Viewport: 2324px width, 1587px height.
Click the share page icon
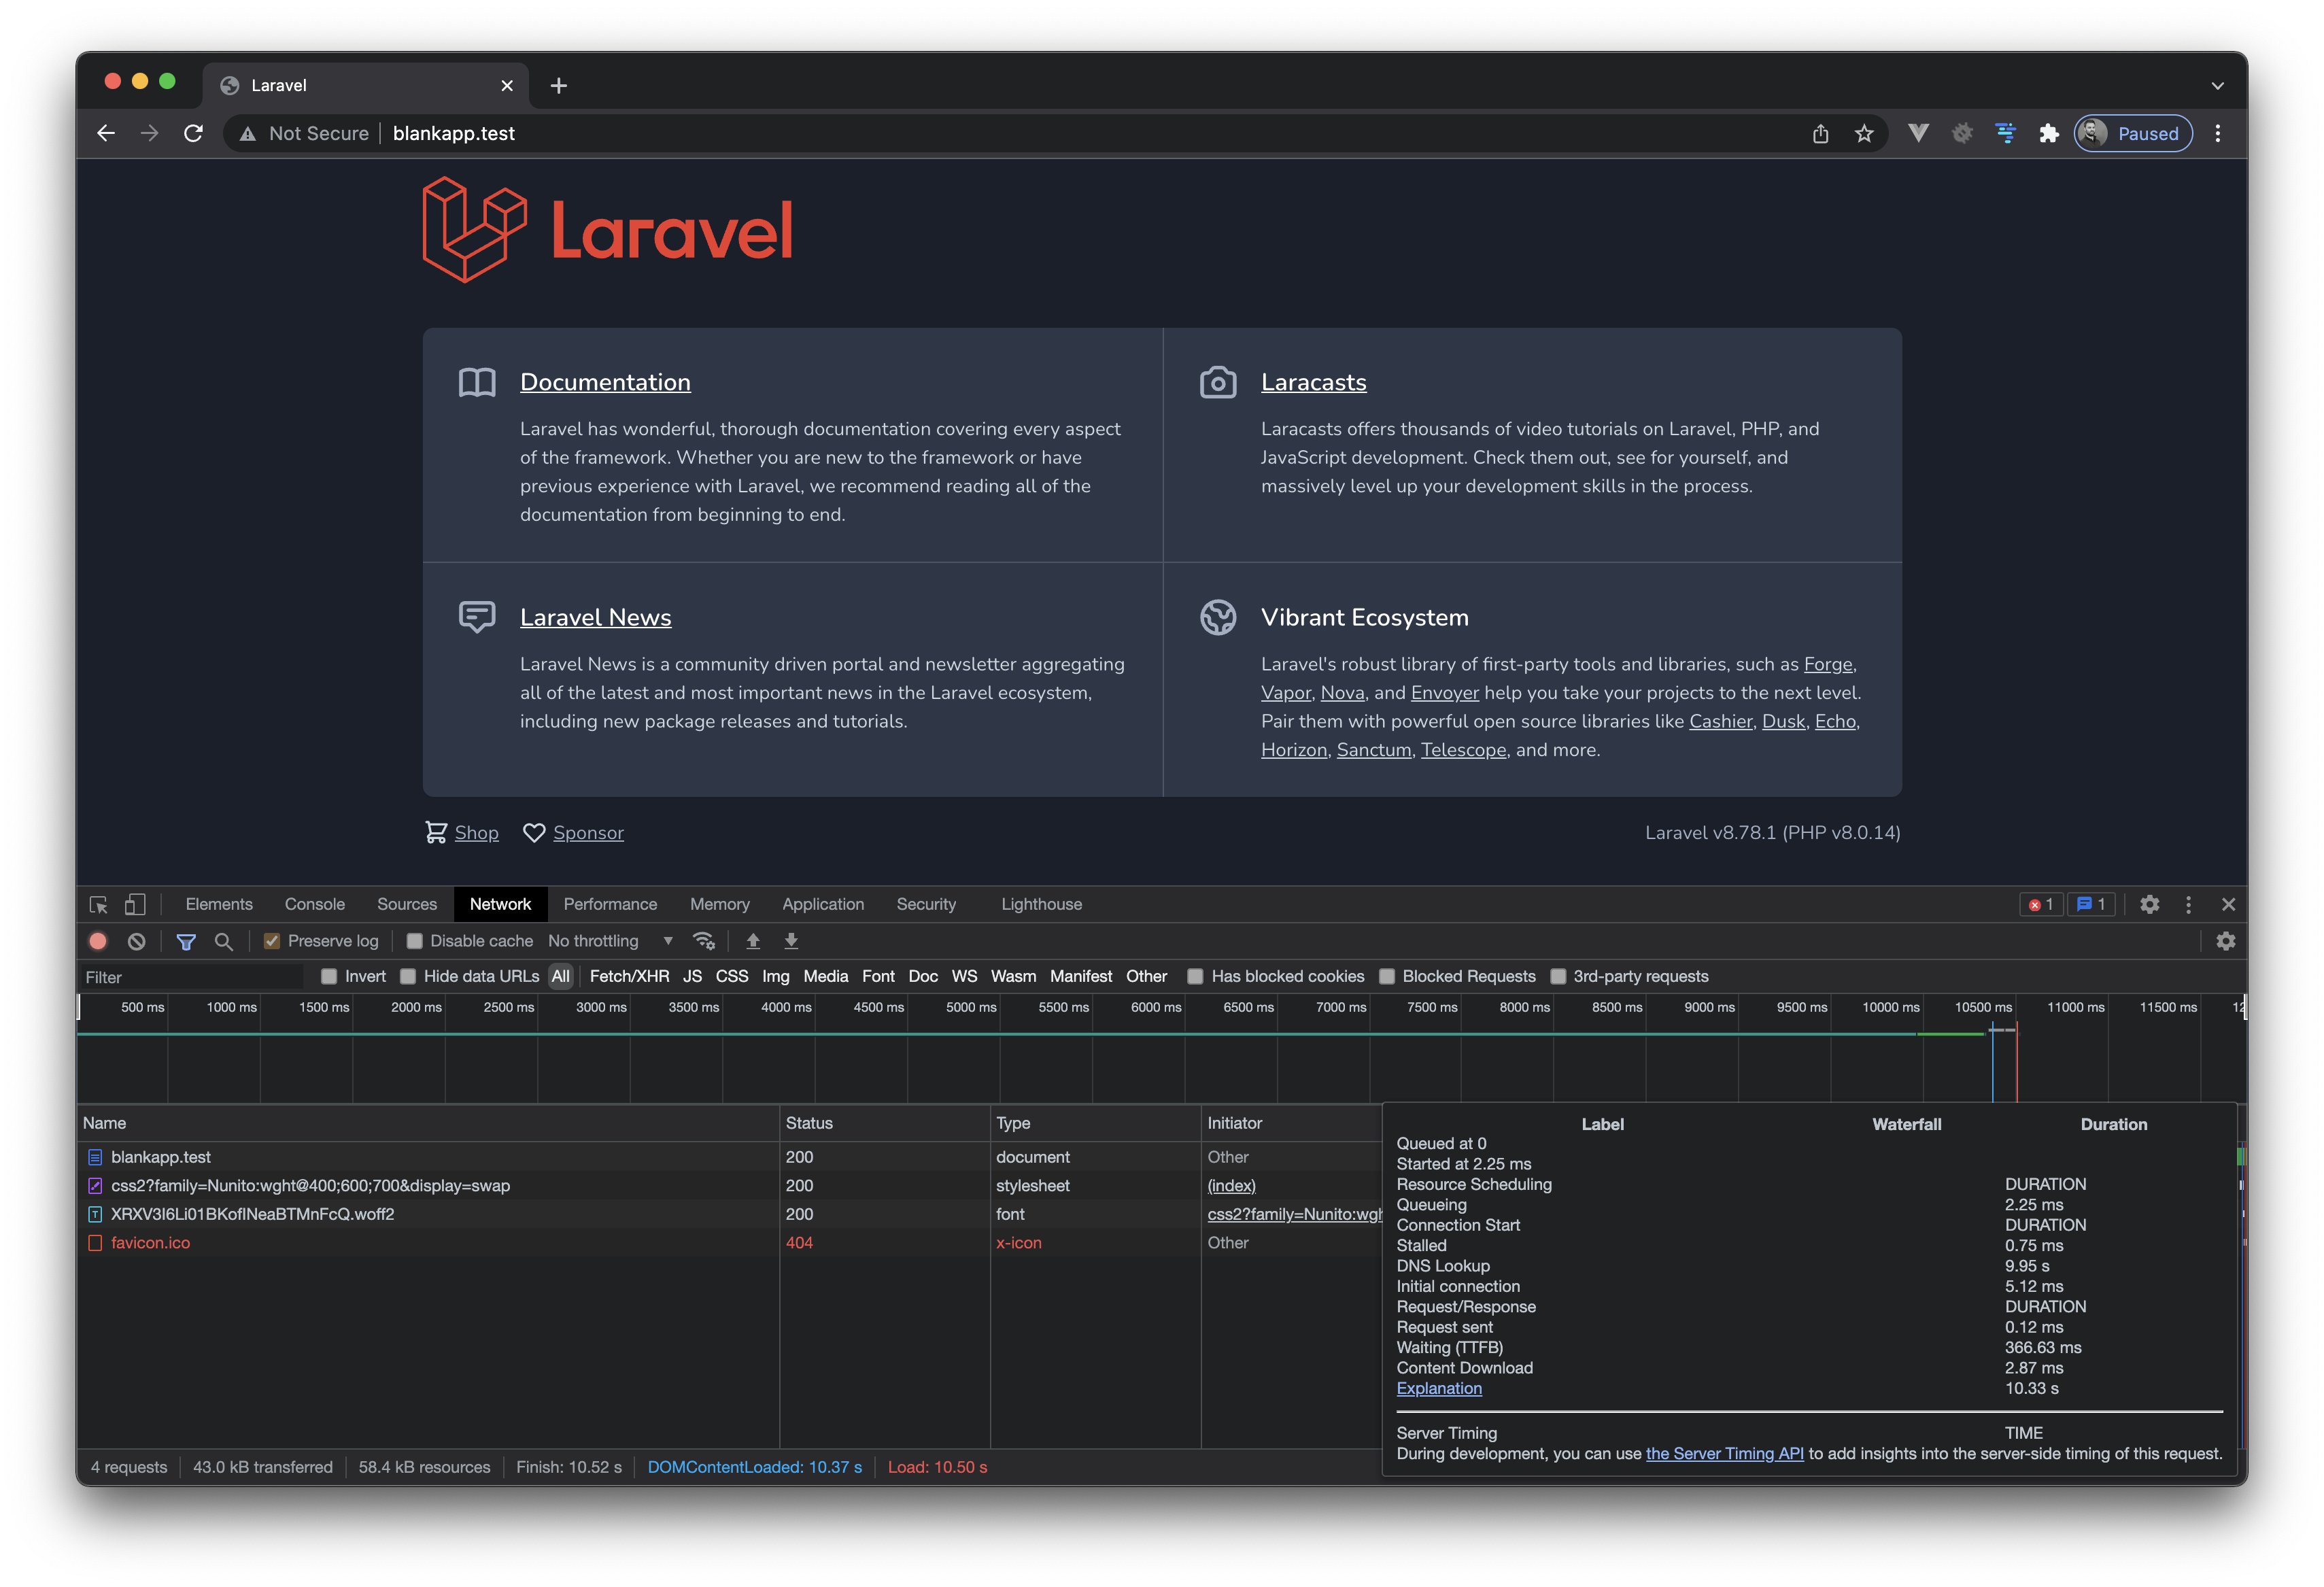[1820, 134]
